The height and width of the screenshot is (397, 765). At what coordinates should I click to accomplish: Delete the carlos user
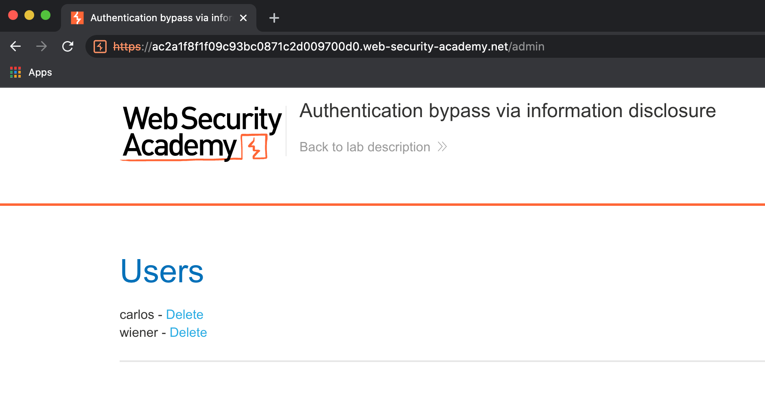[184, 314]
